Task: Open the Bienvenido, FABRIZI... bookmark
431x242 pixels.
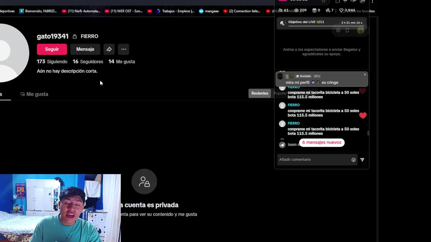Action: pos(38,11)
